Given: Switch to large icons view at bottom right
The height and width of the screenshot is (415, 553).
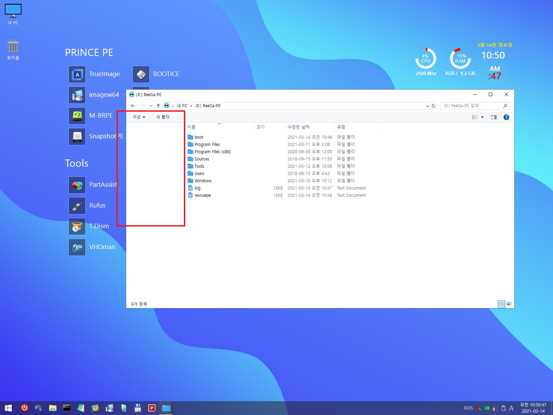Looking at the screenshot, I should 509,304.
